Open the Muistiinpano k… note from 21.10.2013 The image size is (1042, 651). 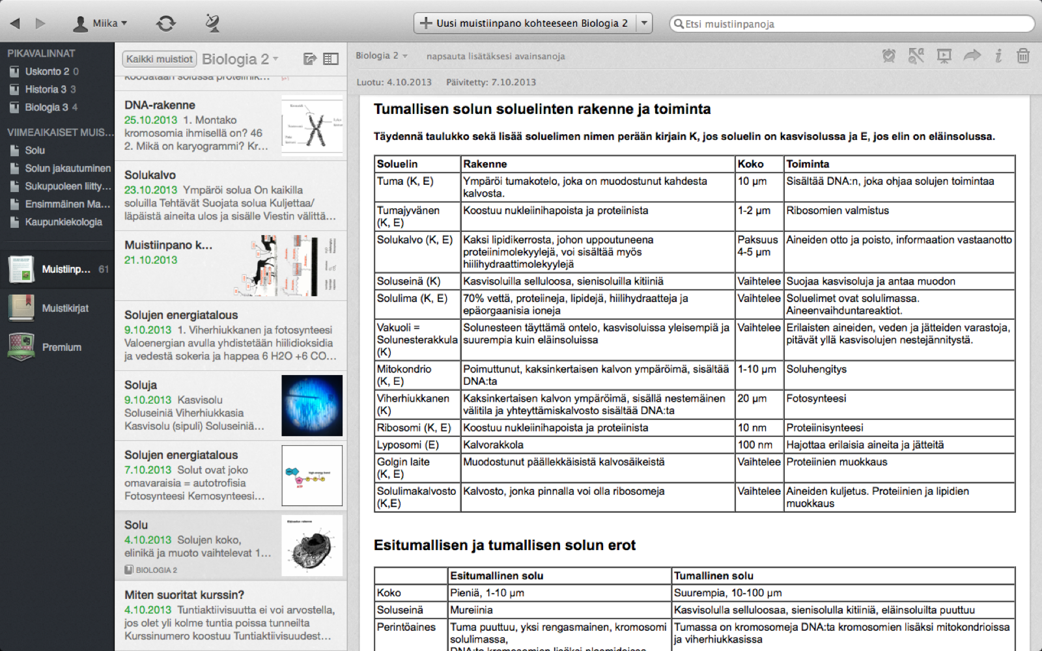(231, 266)
